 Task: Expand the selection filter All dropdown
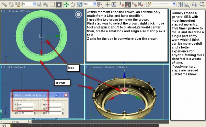click(x=29, y=4)
